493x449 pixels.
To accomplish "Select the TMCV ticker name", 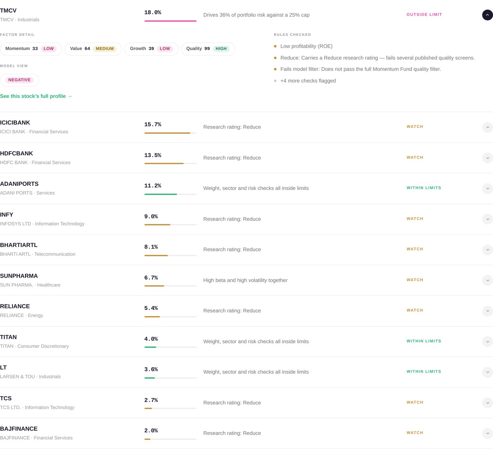I will click(8, 10).
